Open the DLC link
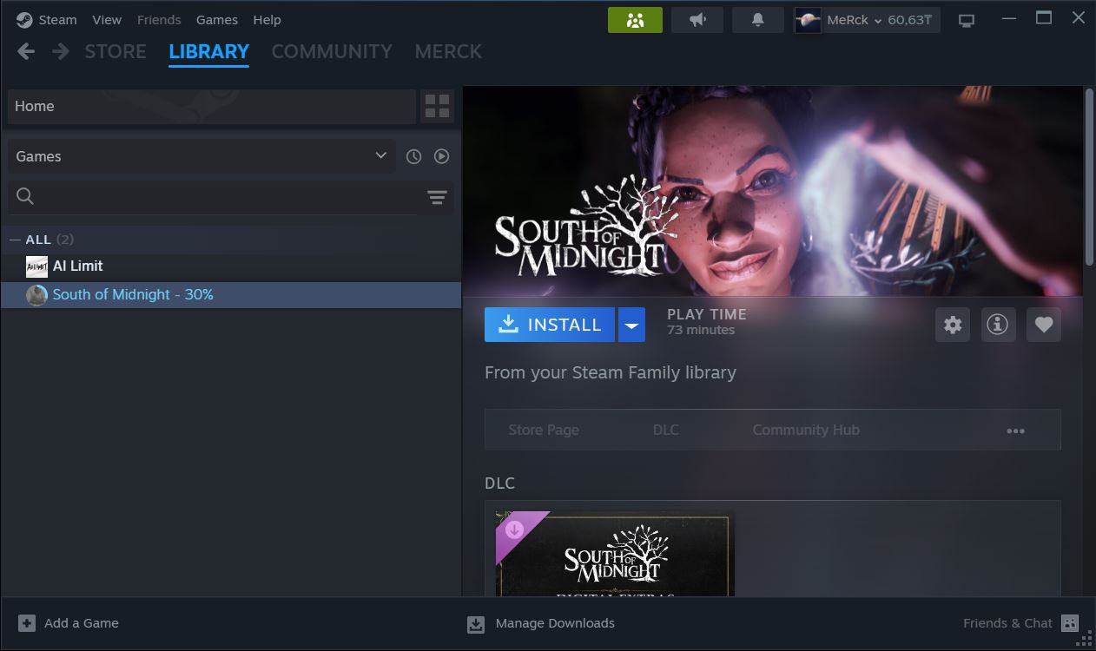This screenshot has width=1096, height=651. (x=666, y=430)
